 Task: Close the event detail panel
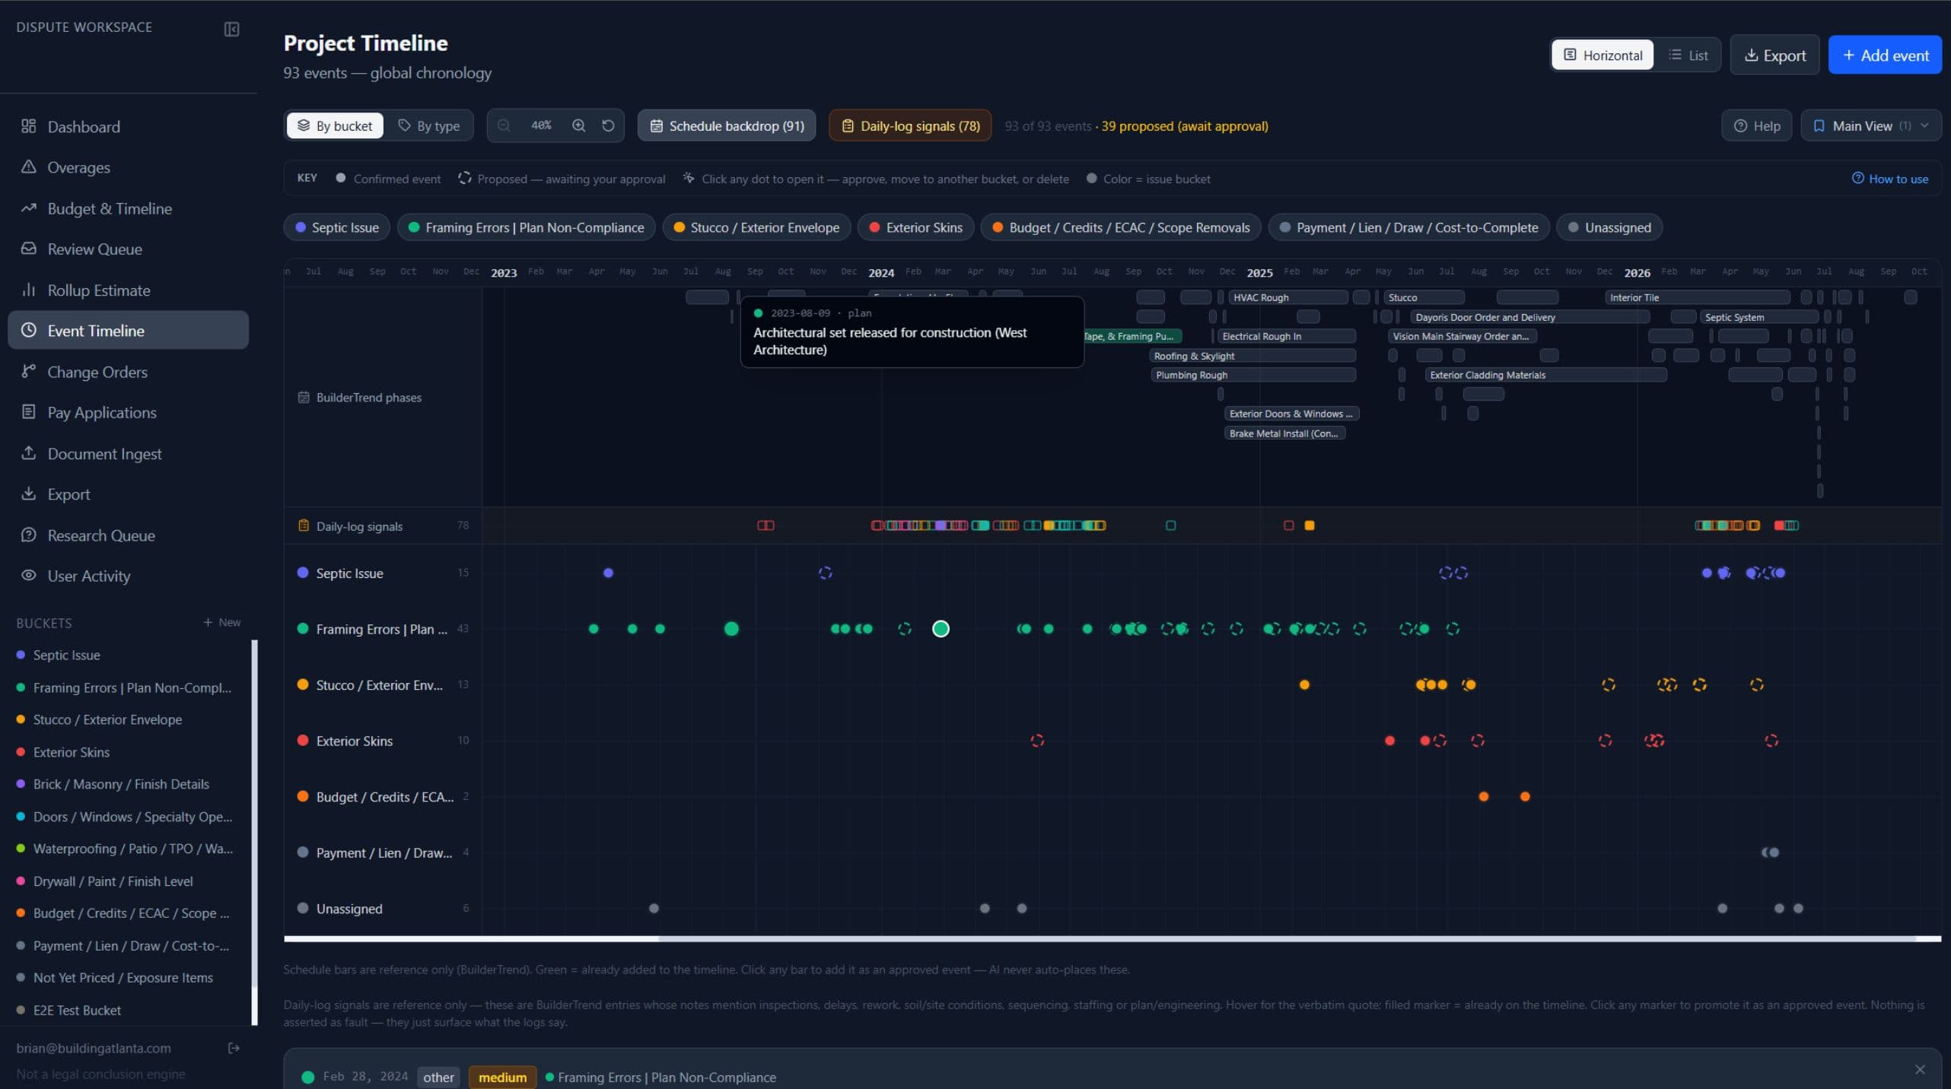(1920, 1069)
